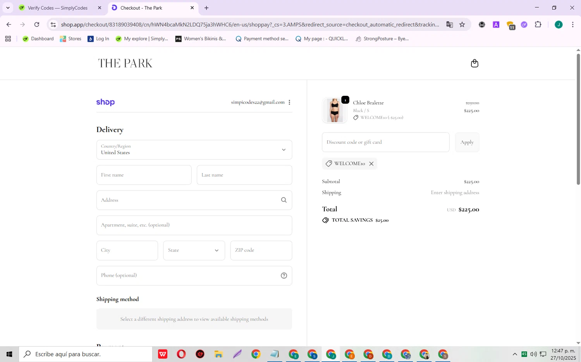This screenshot has width=581, height=362.
Task: Open Women's Bikinis bookmark
Action: click(x=201, y=39)
